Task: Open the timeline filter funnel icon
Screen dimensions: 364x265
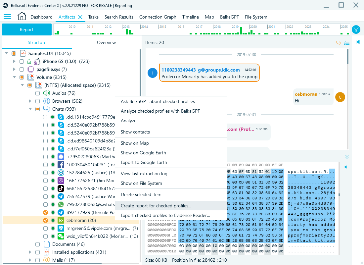Action: coord(356,29)
